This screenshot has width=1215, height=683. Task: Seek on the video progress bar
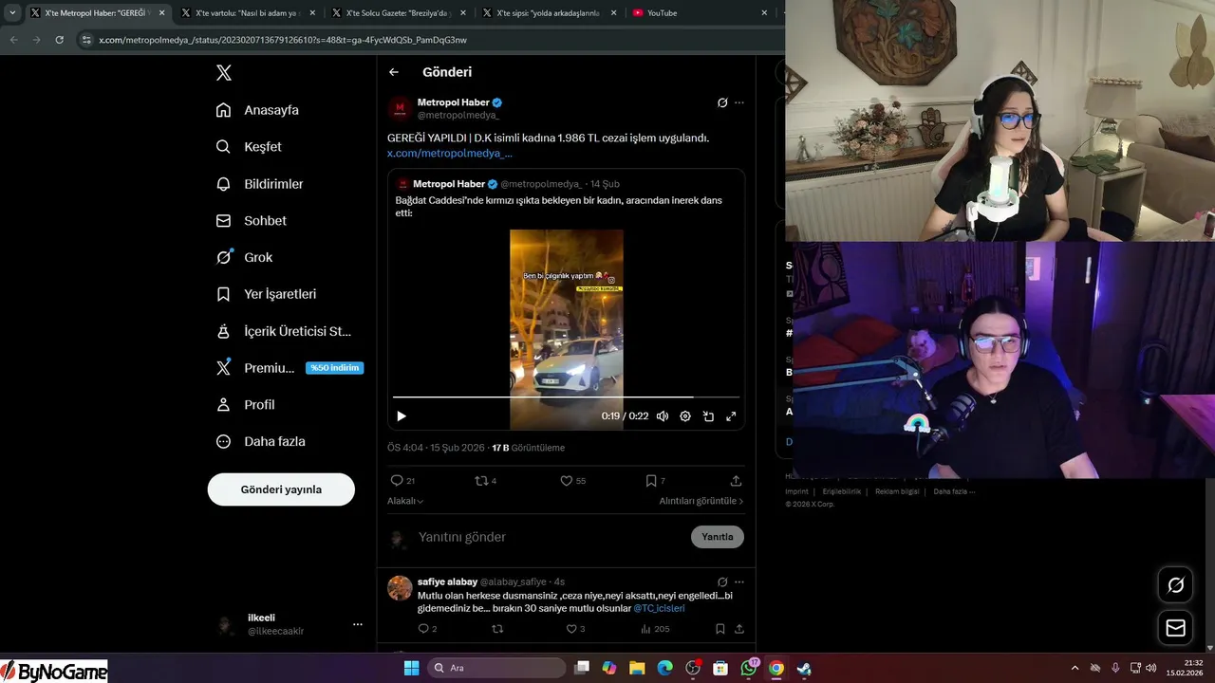[x=566, y=397]
